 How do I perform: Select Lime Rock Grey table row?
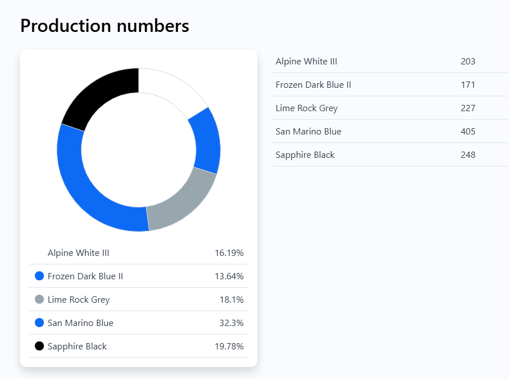click(x=390, y=108)
